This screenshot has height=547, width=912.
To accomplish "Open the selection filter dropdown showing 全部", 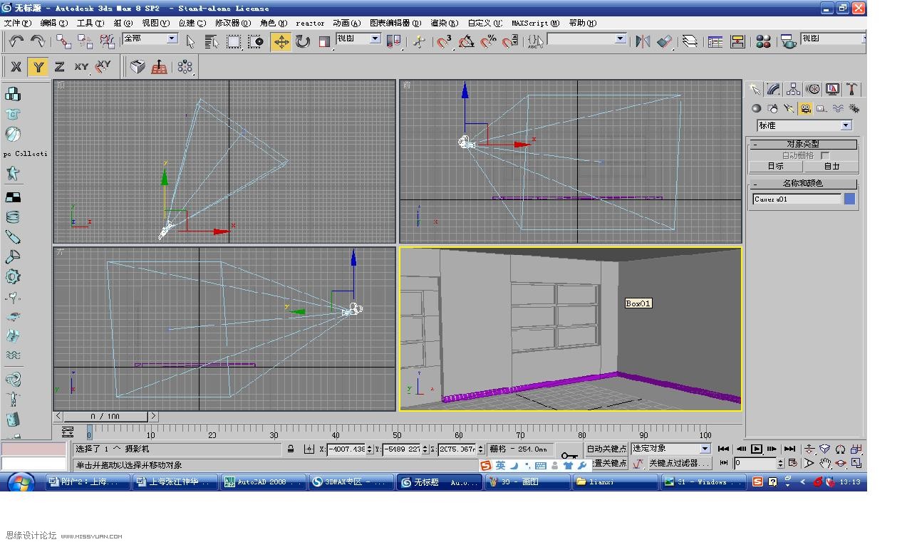I will [150, 38].
